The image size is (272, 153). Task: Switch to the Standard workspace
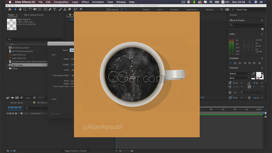(x=174, y=10)
